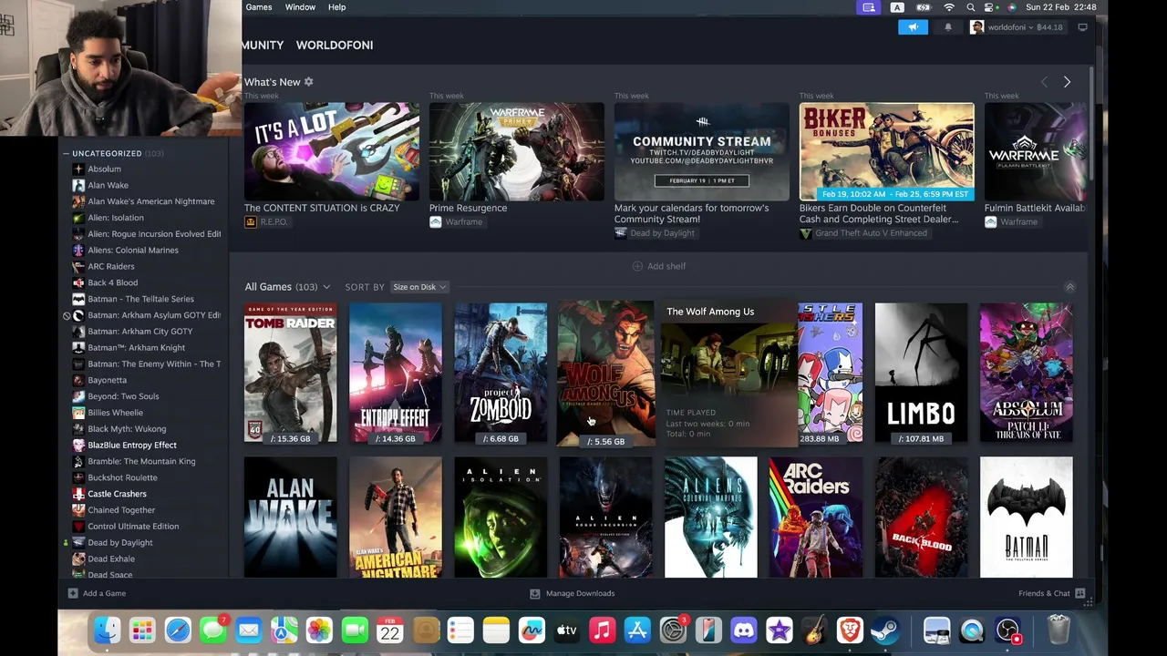Open the Help menu
The width and height of the screenshot is (1167, 656).
point(337,7)
